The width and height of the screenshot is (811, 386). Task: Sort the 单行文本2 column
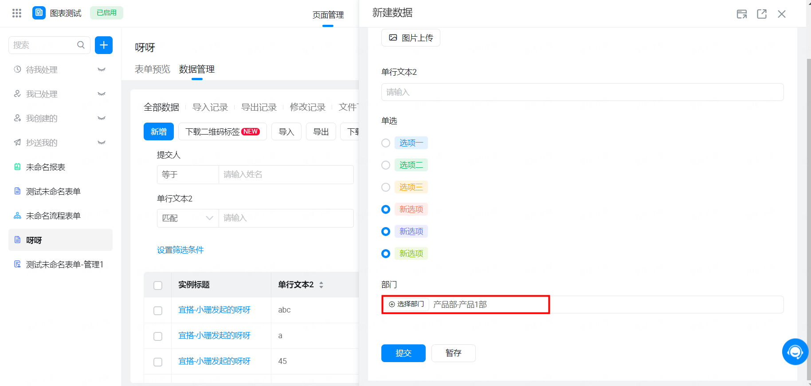point(321,285)
